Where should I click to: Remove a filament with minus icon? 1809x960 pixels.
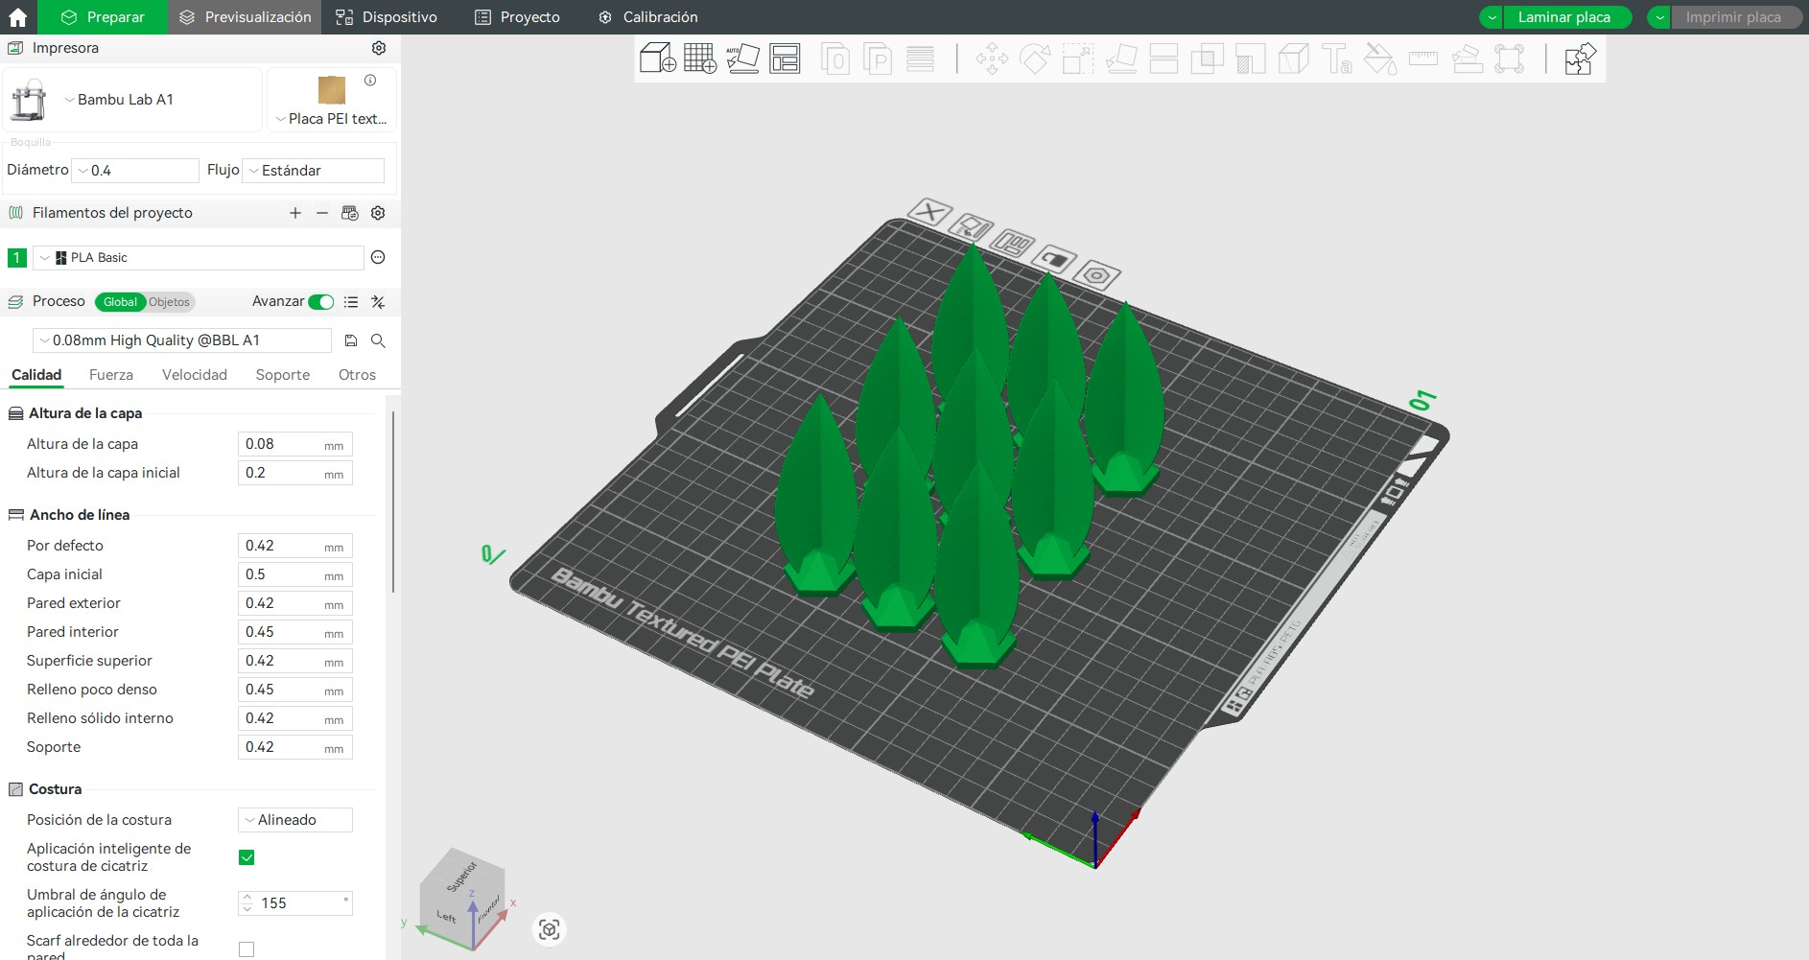(322, 213)
